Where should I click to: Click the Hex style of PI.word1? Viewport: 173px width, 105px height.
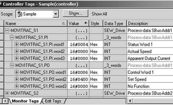pyautogui.click(x=94, y=44)
